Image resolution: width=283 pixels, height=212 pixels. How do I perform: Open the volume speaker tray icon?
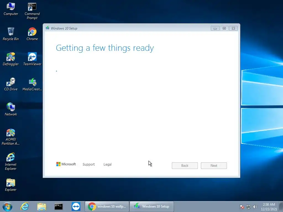point(255,207)
